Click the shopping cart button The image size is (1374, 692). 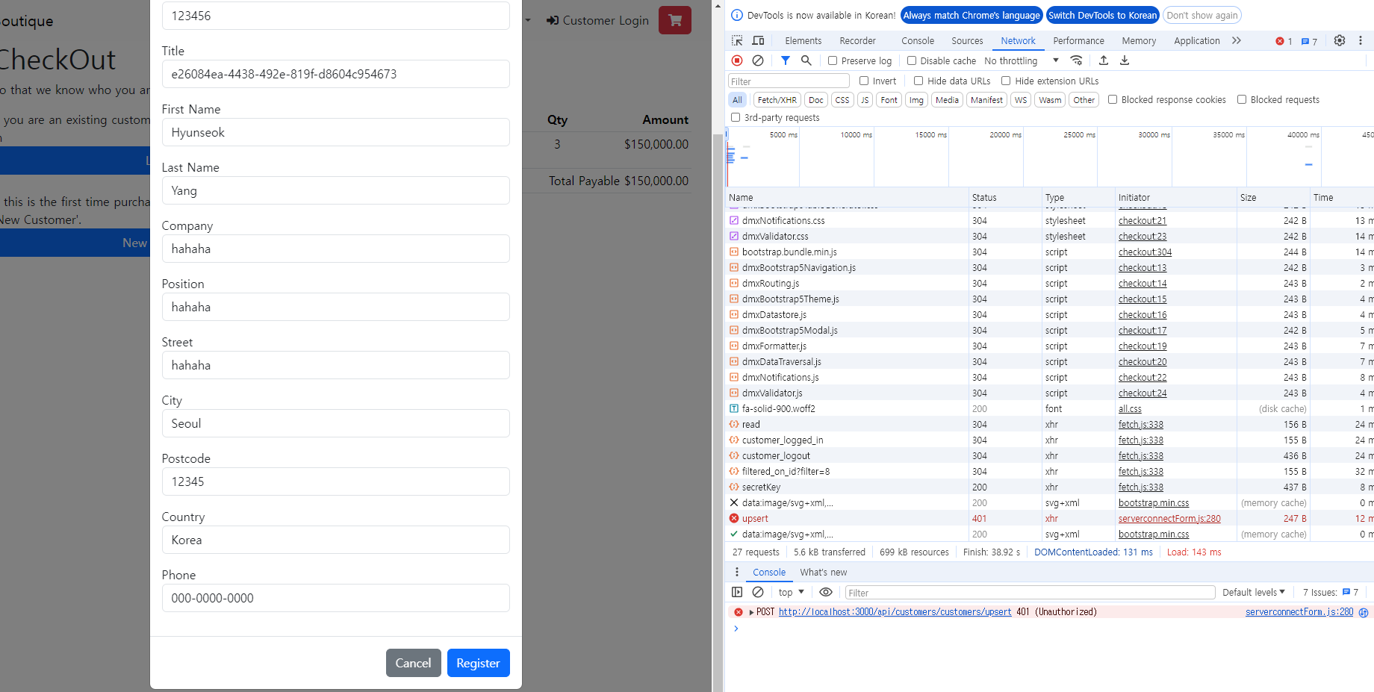click(674, 20)
